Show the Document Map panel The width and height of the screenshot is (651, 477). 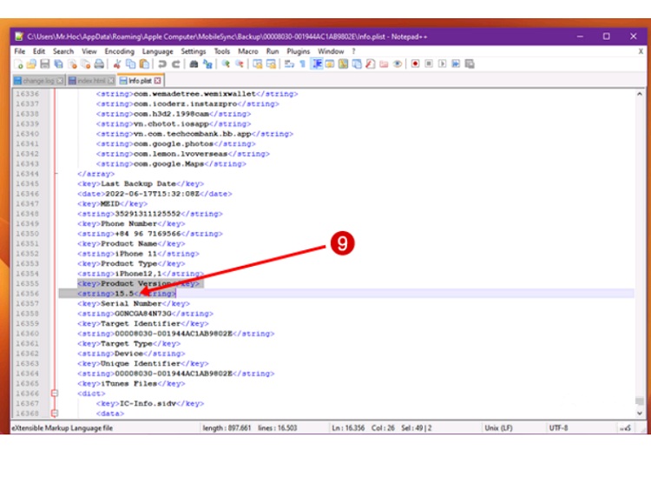[x=344, y=64]
